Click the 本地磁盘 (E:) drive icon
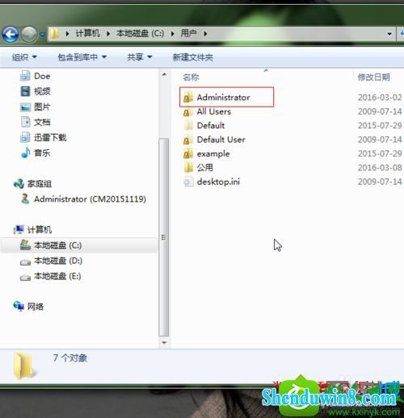Image resolution: width=404 pixels, height=418 pixels. tap(25, 277)
